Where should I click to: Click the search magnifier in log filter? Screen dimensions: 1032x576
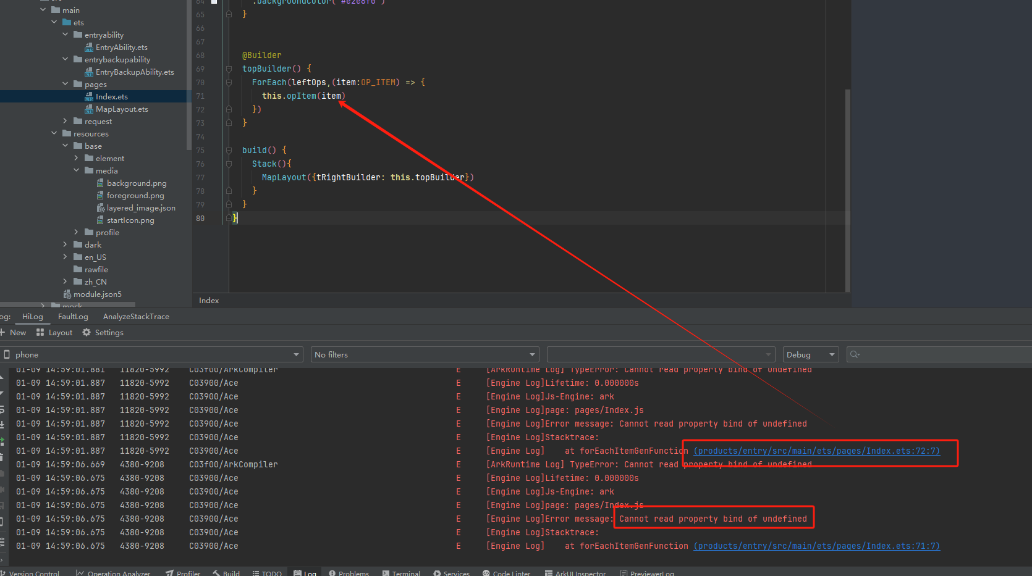point(855,354)
